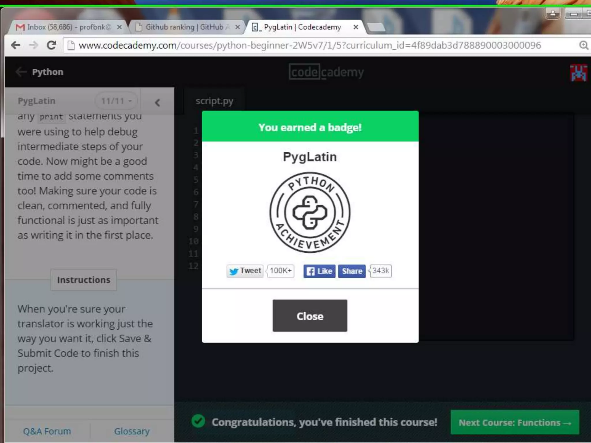Screen dimensions: 591x443
Task: Collapse the instructions panel with chevron
Action: point(157,102)
